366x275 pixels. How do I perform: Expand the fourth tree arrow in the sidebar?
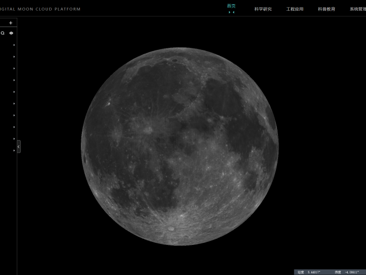coord(14,80)
